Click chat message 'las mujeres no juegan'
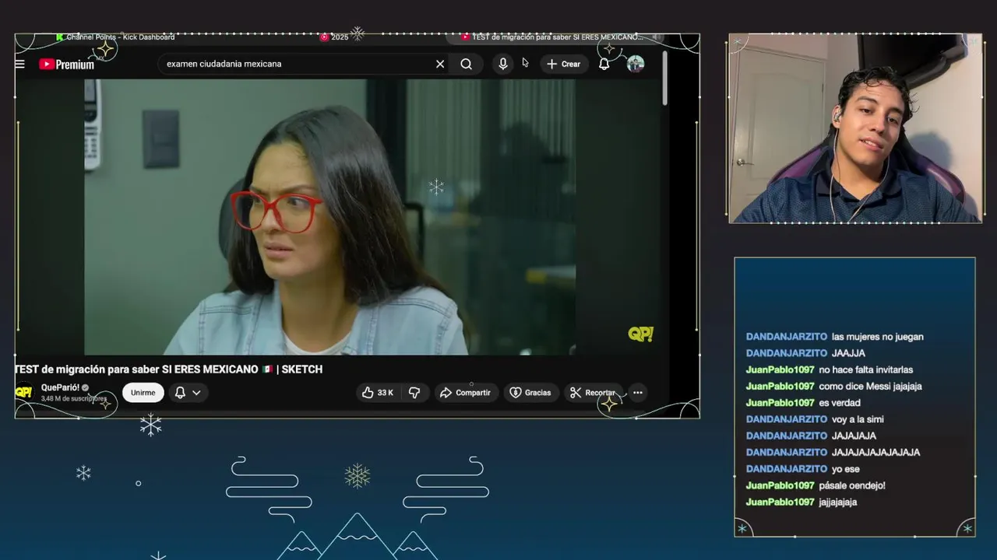This screenshot has width=997, height=560. point(877,337)
